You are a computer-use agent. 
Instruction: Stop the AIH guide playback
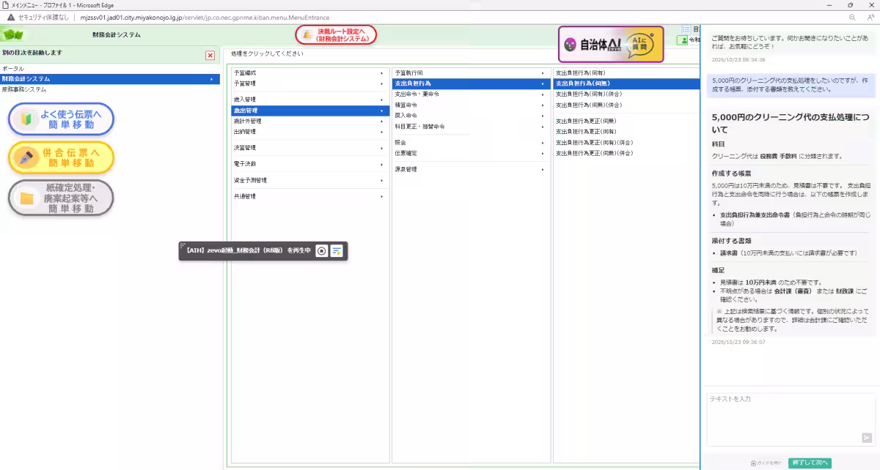point(322,251)
